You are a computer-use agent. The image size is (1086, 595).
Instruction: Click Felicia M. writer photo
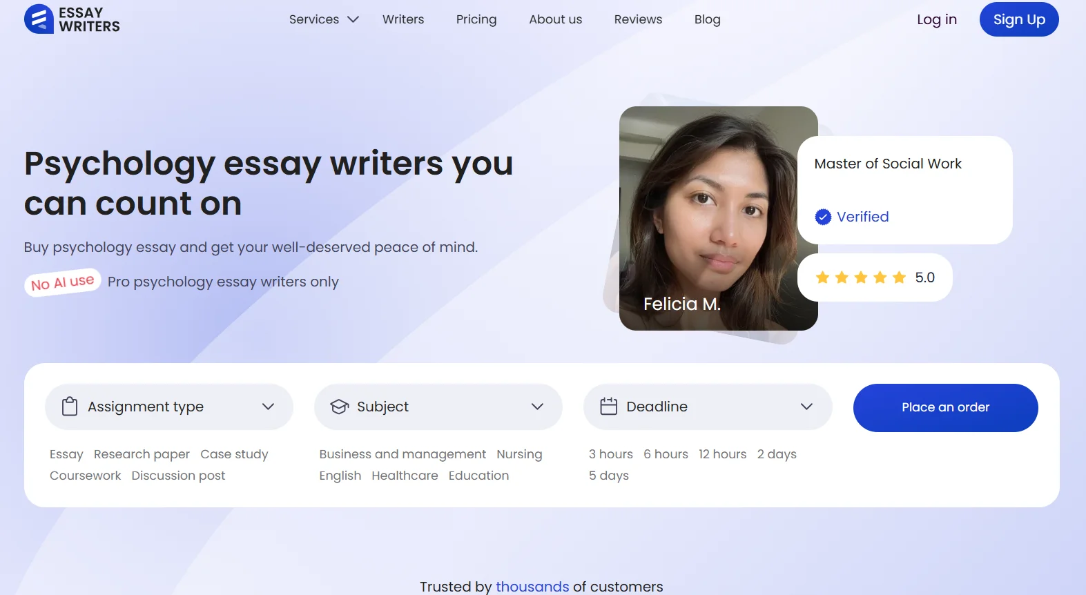click(x=718, y=218)
